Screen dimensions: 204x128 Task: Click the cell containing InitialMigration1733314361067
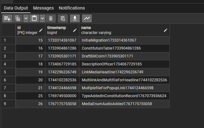[x=109, y=40]
